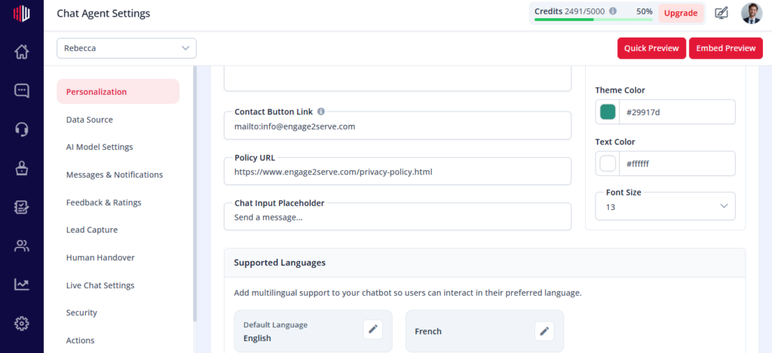The height and width of the screenshot is (353, 772).
Task: Edit the French language entry
Action: pyautogui.click(x=544, y=331)
